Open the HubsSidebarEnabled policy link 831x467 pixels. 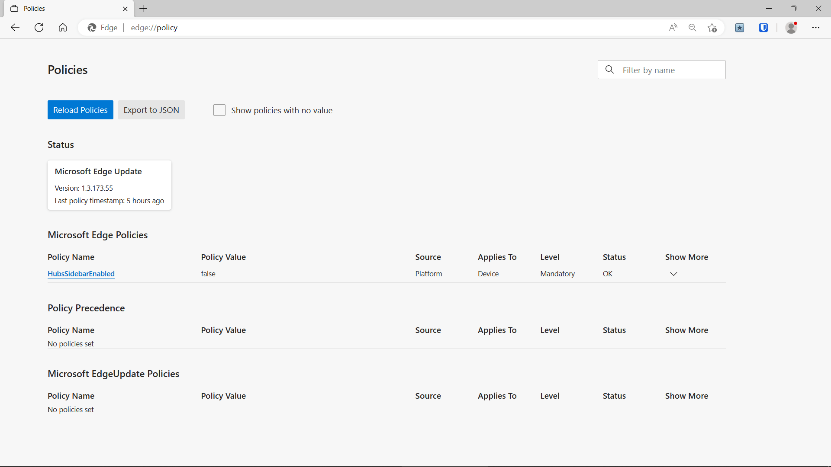[81, 274]
